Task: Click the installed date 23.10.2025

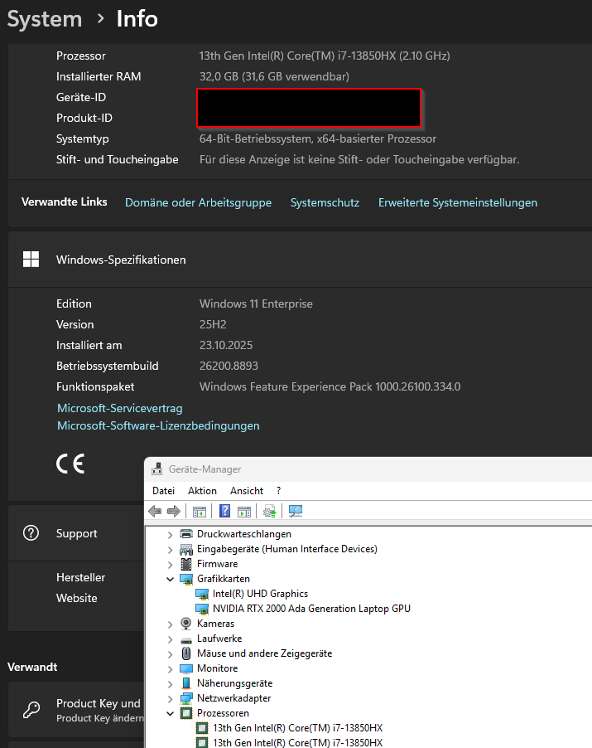Action: (x=226, y=345)
